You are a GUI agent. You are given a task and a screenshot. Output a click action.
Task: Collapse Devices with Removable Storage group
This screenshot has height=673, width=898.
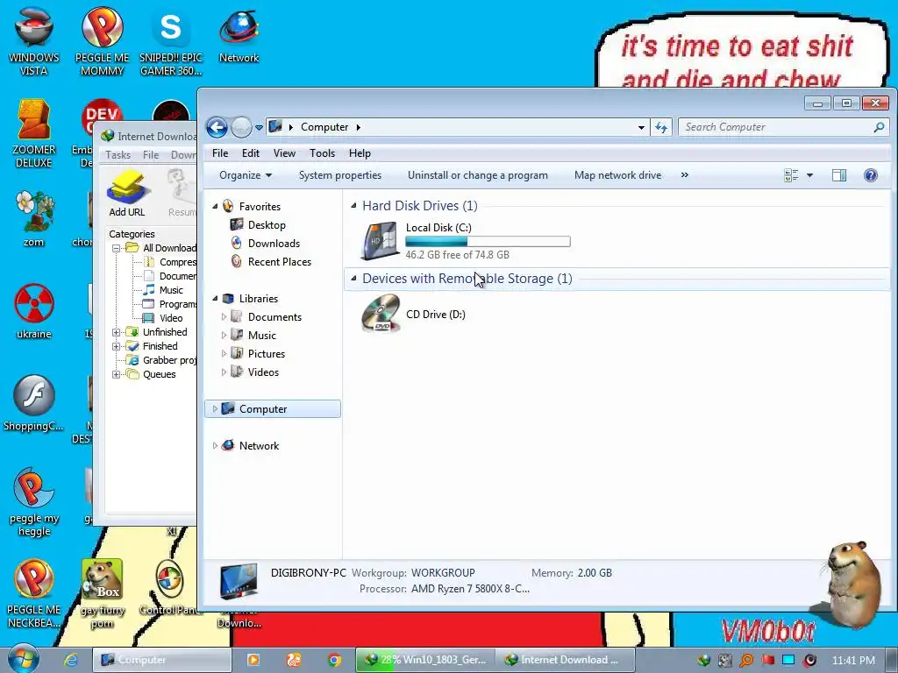tap(353, 278)
